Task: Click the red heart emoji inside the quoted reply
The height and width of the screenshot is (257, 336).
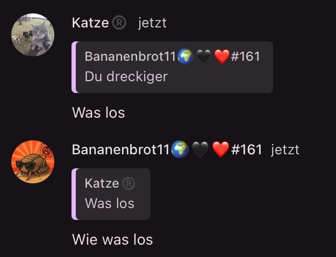Action: [222, 56]
